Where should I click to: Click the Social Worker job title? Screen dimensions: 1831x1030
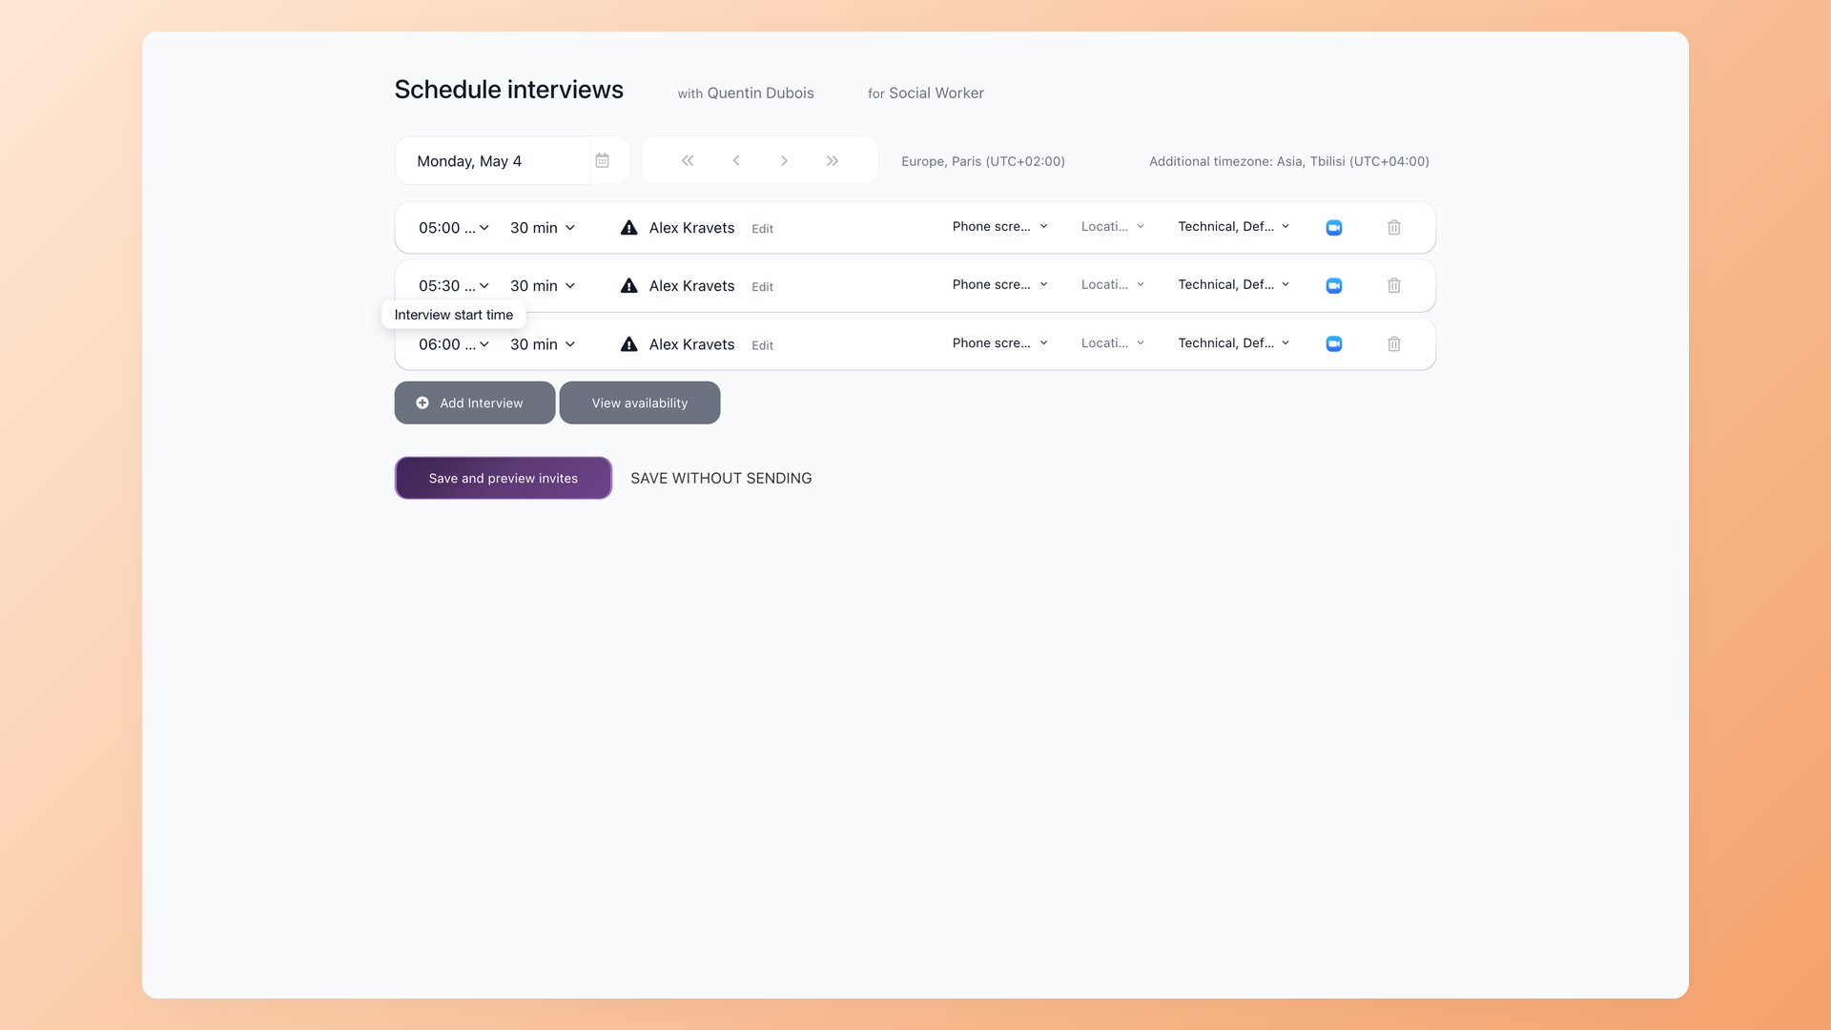click(936, 93)
